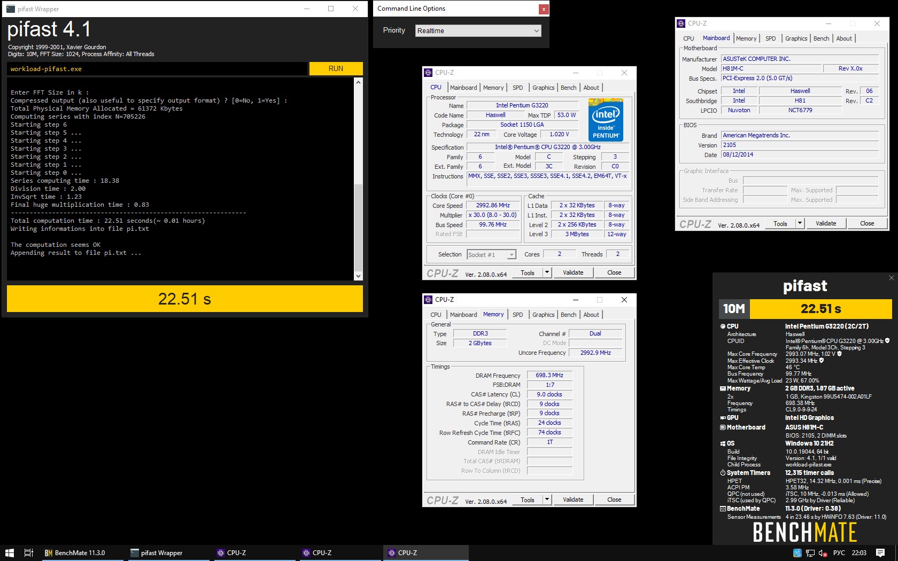
Task: Click the DRAM Frequency 698.3 MHz value
Action: [549, 376]
